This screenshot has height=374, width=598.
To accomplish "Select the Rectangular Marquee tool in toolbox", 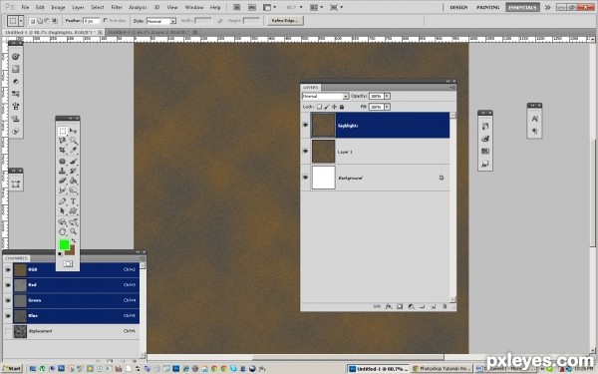I will (x=63, y=132).
